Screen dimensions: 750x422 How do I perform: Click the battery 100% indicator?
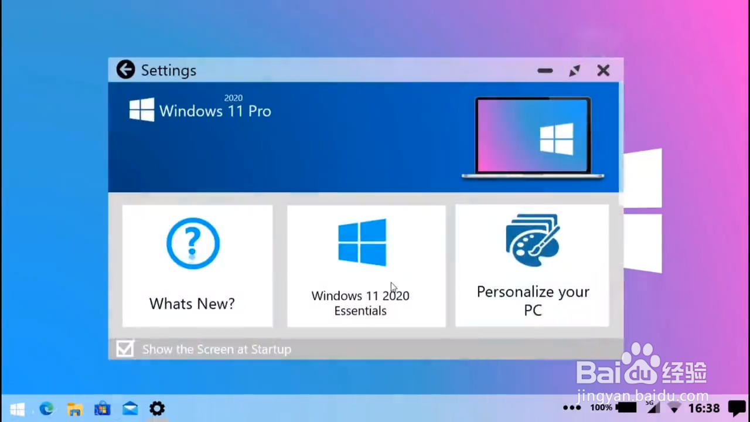point(613,407)
